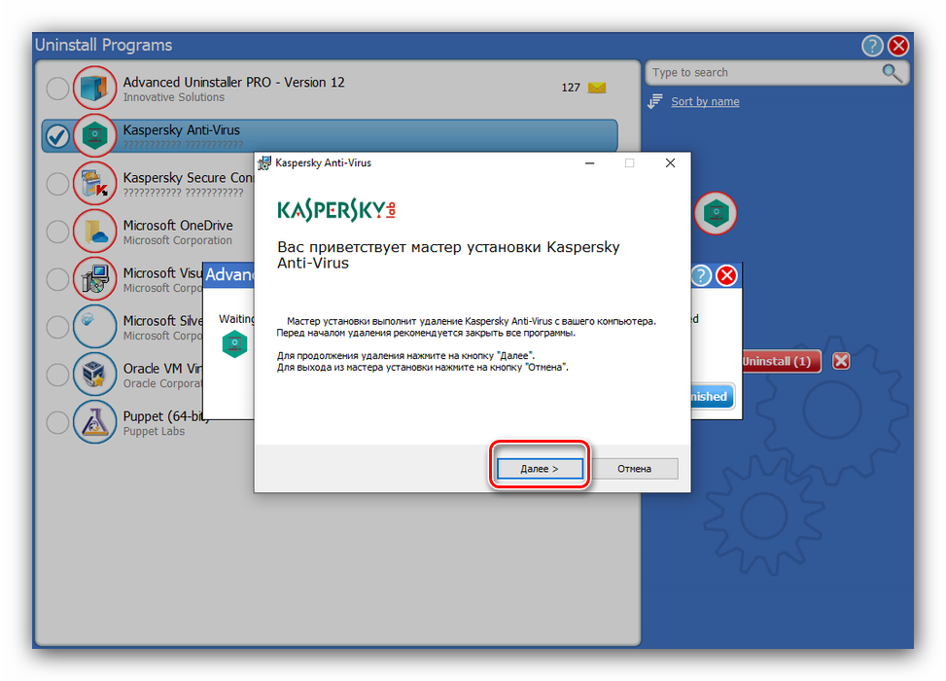Image resolution: width=946 pixels, height=681 pixels.
Task: Click Sort by name link
Action: point(704,102)
